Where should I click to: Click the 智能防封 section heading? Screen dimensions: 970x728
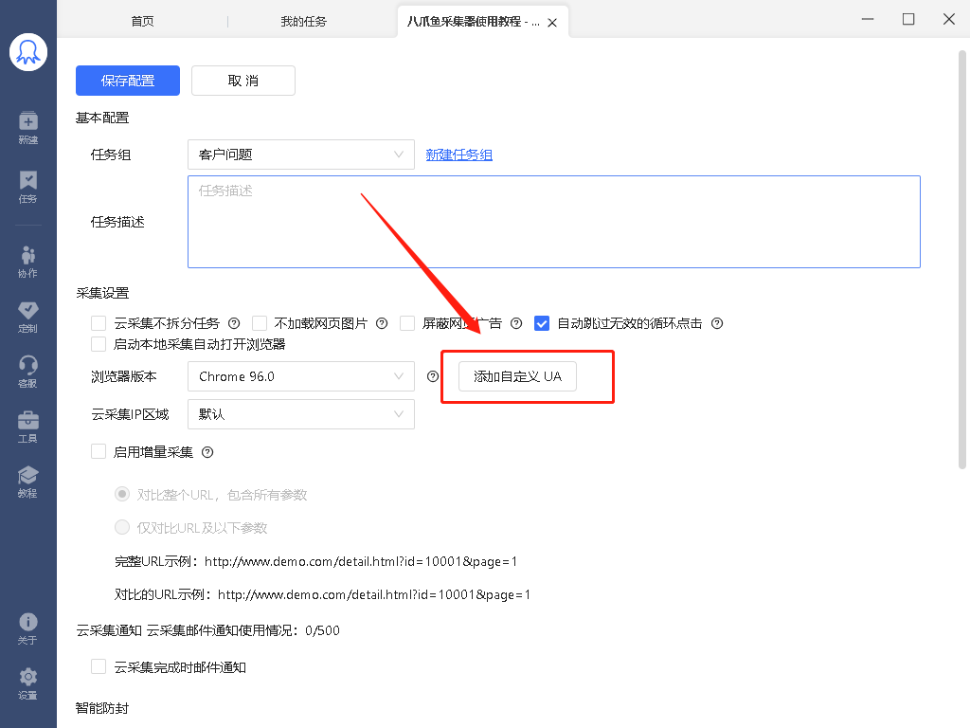pos(102,708)
